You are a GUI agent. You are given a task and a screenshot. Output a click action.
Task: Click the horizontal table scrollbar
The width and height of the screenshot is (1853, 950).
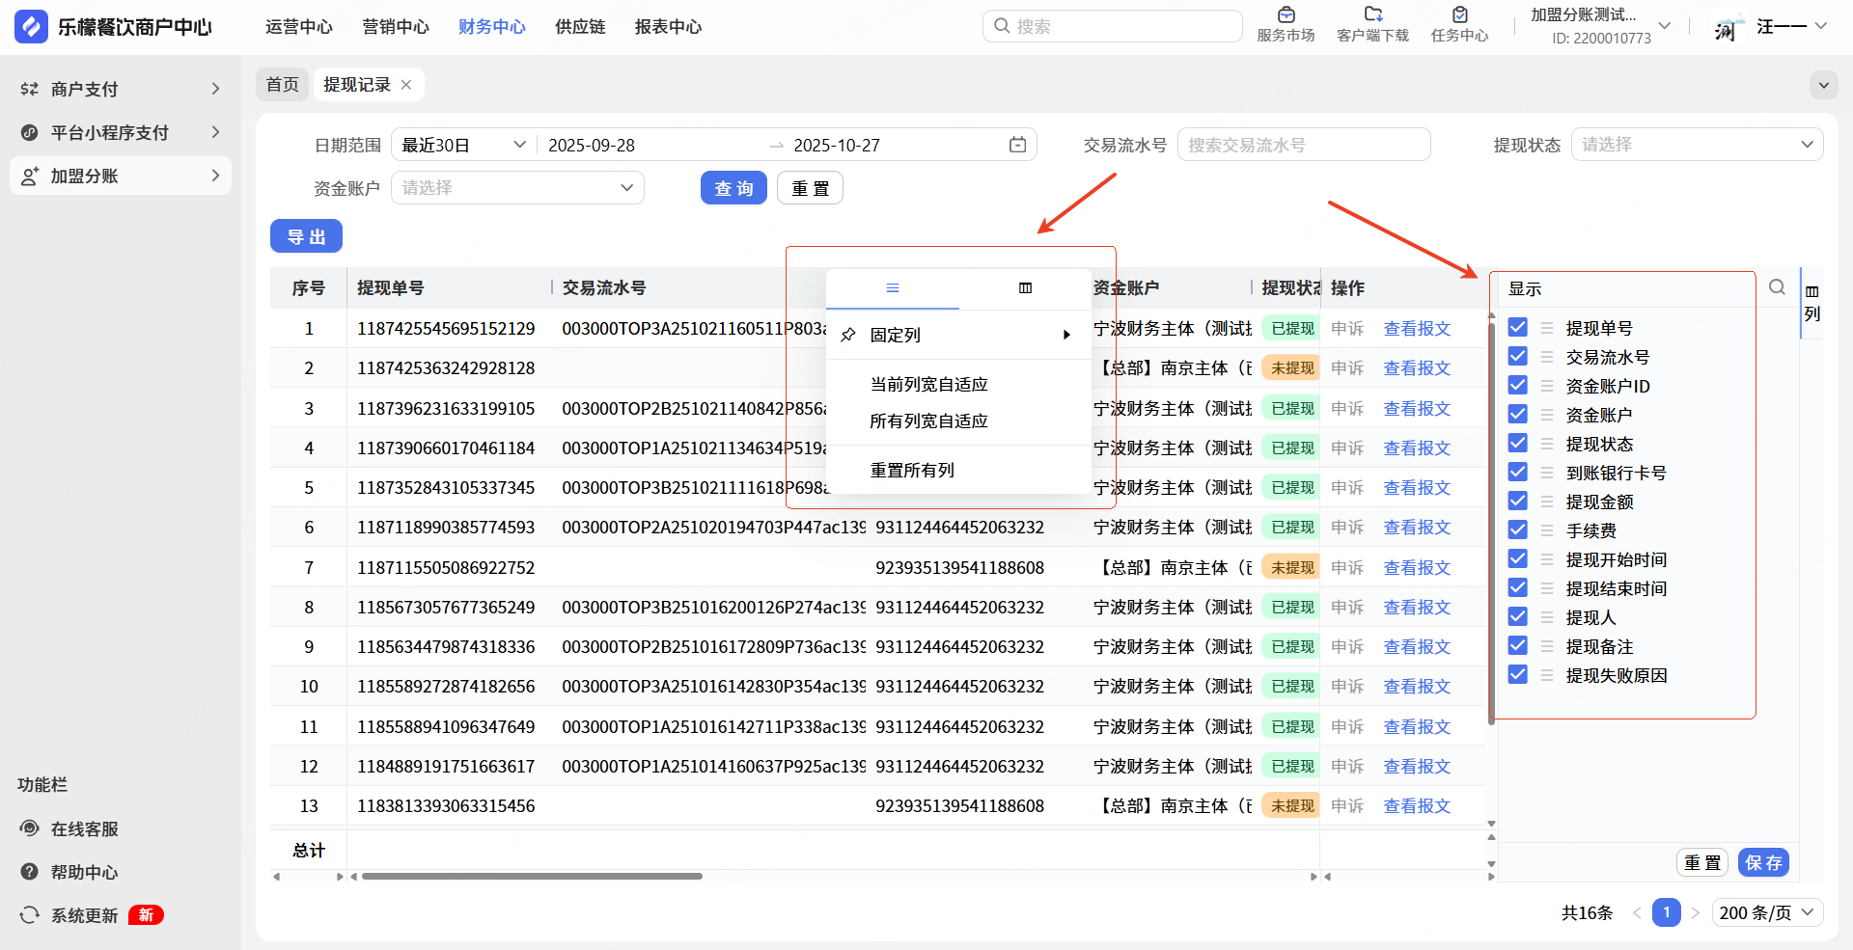pyautogui.click(x=532, y=877)
